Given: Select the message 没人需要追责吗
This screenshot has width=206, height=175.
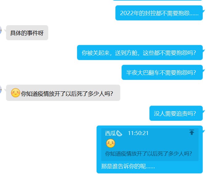Looking at the screenshot, I should click(x=176, y=113).
